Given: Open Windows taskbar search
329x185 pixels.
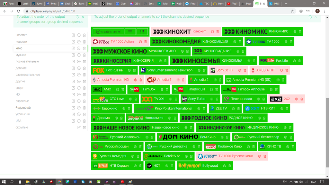Looking at the screenshot, I should coord(12,182).
